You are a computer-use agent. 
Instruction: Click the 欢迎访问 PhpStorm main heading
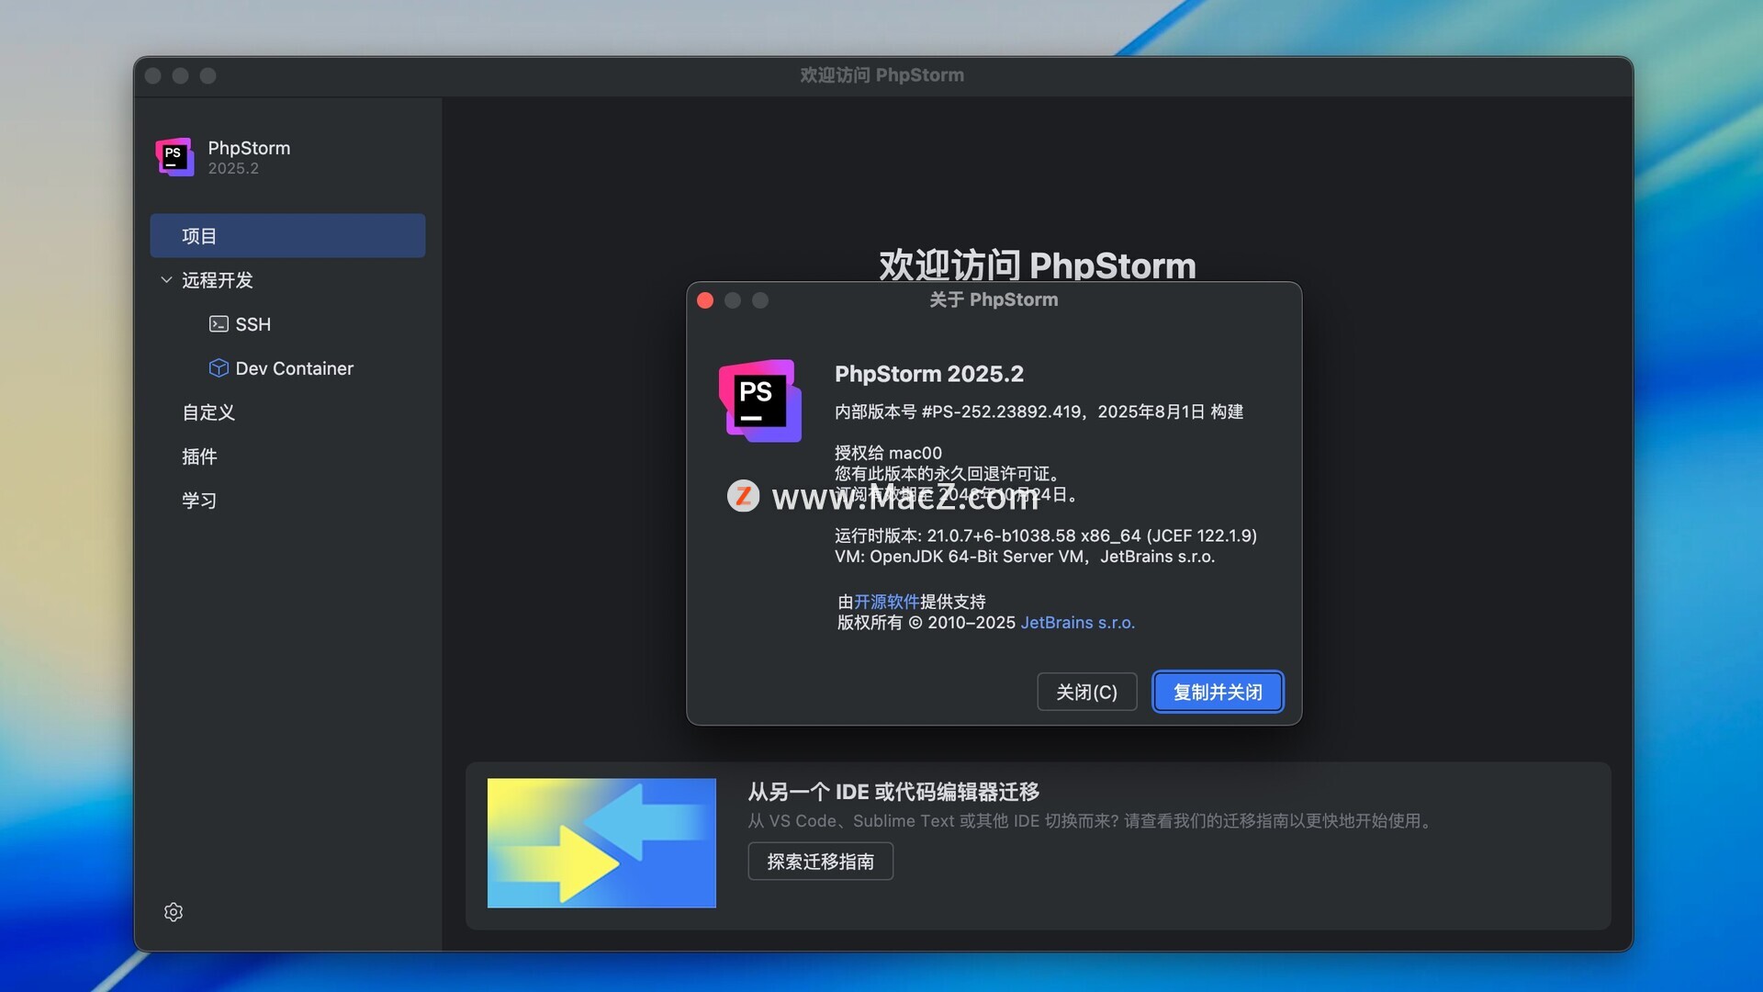(x=1038, y=265)
